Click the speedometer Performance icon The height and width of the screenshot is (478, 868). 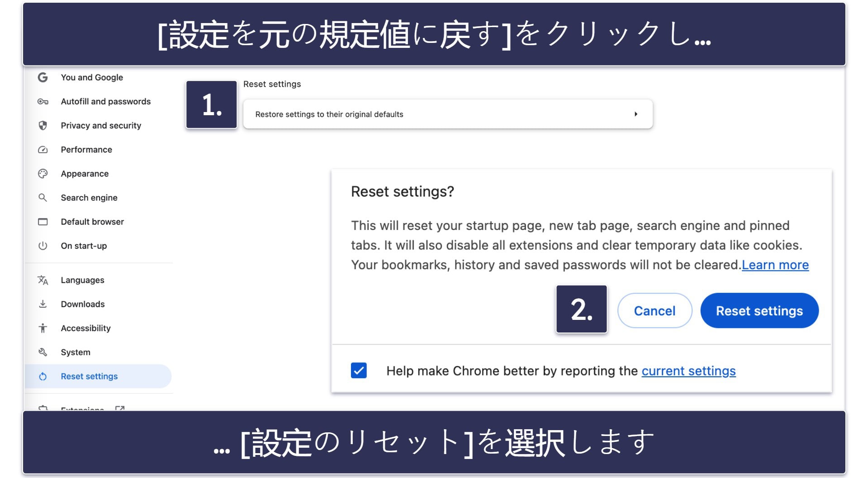point(43,150)
